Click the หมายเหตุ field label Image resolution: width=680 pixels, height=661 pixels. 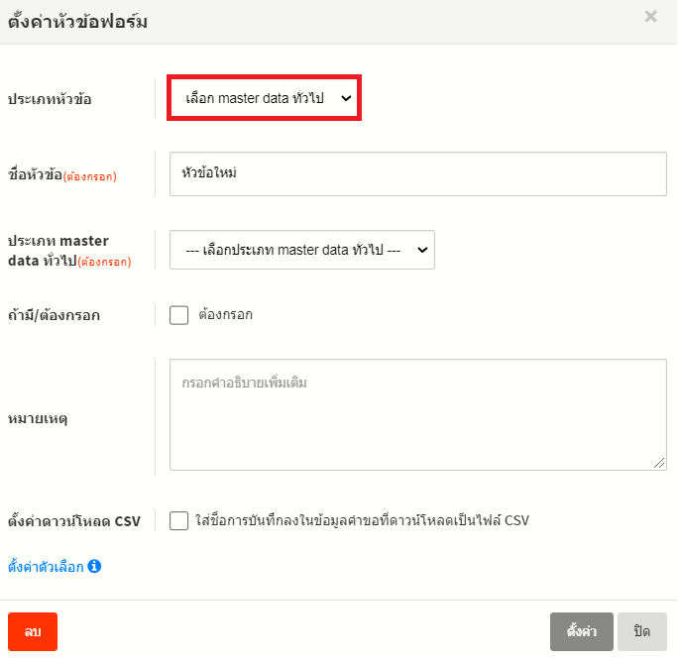[38, 418]
